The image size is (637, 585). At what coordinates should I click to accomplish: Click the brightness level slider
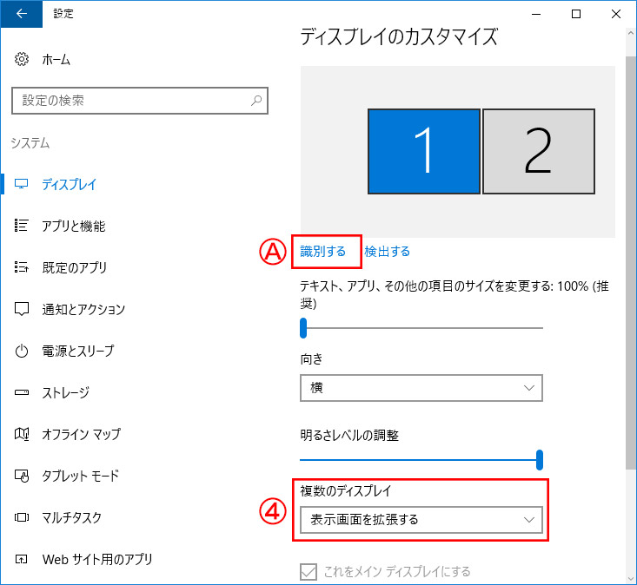tap(421, 458)
